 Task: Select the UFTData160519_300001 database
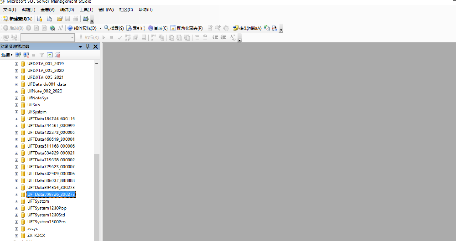point(51,139)
